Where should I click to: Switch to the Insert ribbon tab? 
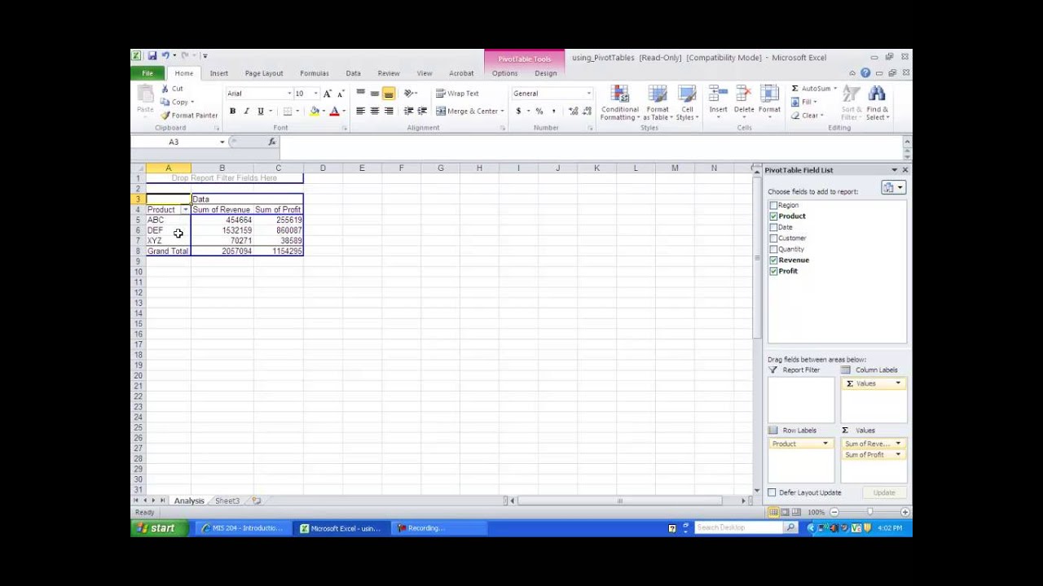(x=218, y=73)
